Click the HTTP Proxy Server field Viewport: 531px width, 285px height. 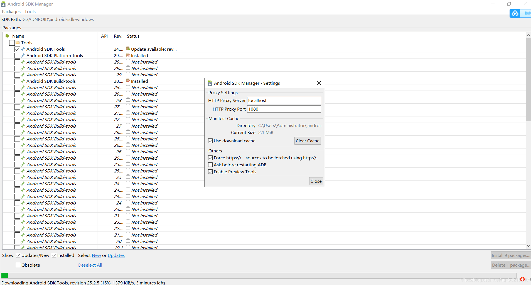tap(284, 100)
